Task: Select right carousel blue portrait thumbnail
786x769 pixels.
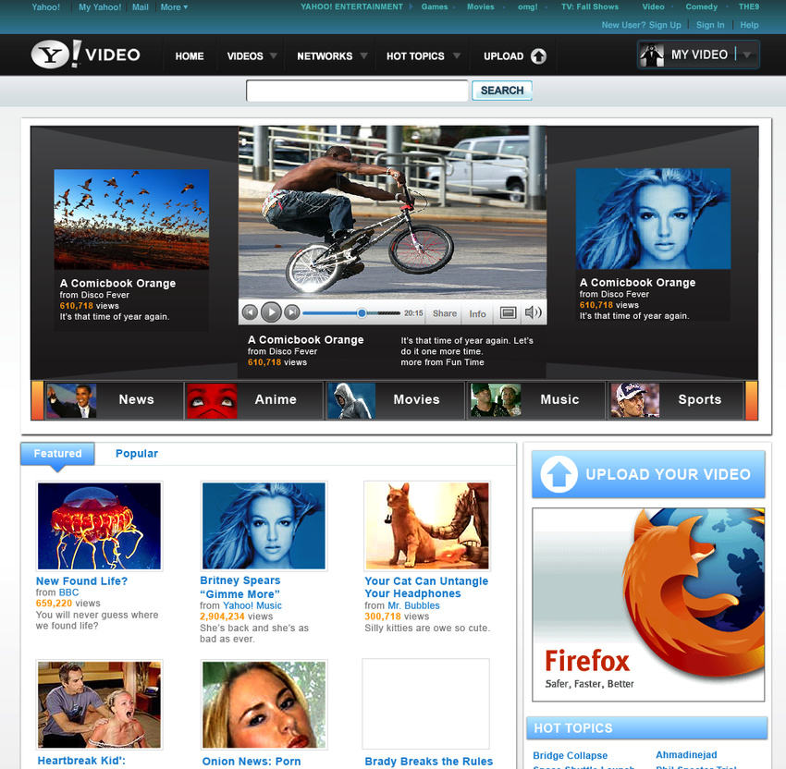Action: (x=653, y=218)
